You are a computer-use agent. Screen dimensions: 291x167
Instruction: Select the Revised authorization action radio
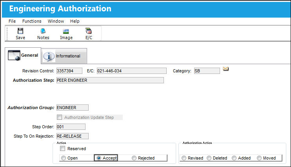[x=184, y=158]
